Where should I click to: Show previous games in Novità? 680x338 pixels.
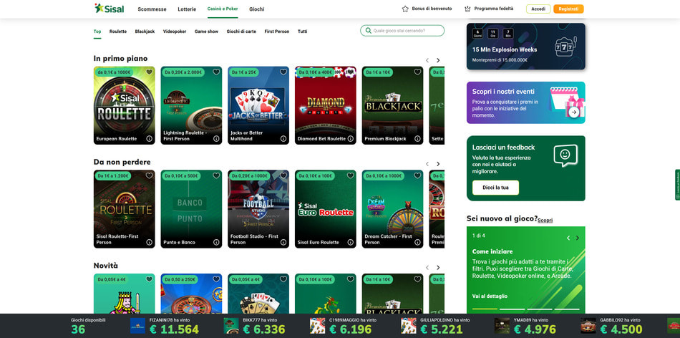tap(427, 268)
